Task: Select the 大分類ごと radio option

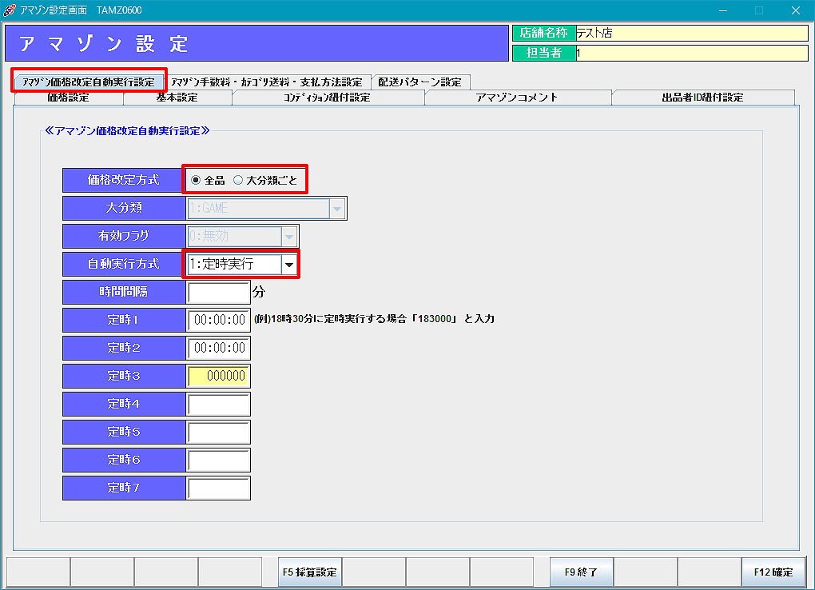Action: pos(238,181)
